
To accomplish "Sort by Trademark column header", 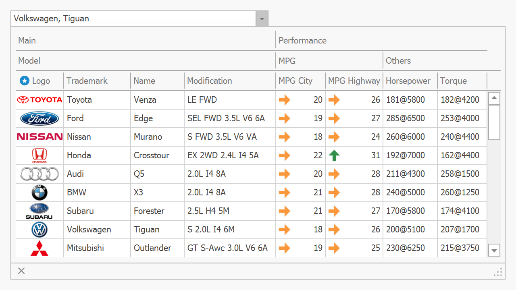I will [87, 81].
